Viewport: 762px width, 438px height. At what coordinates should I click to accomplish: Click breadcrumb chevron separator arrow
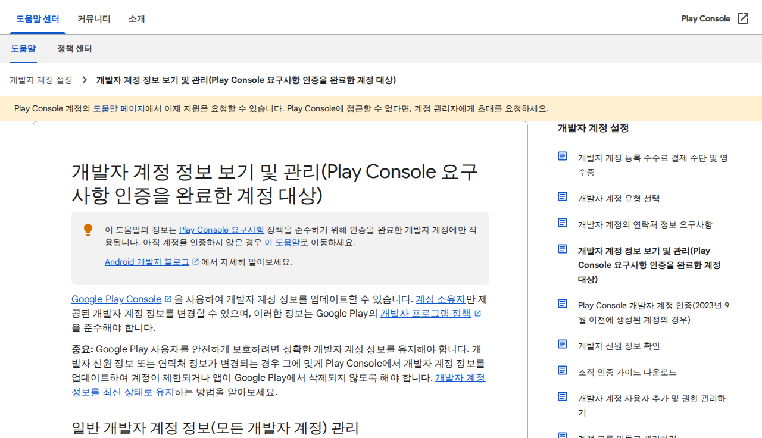85,80
